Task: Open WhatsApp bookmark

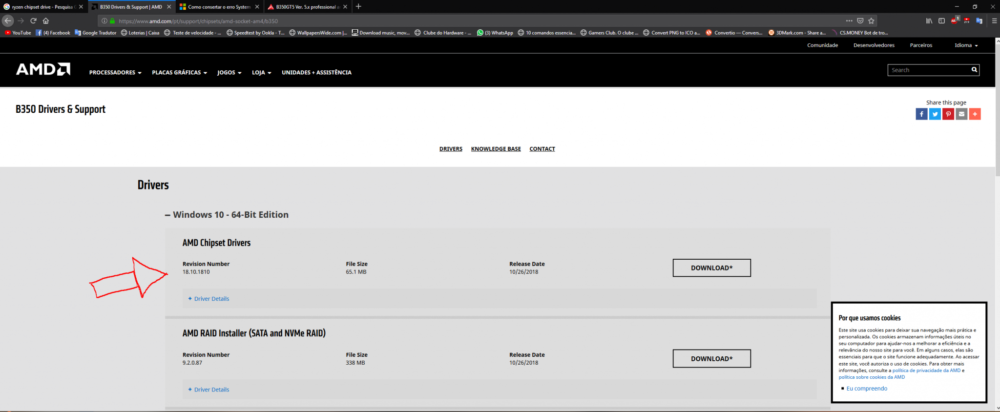Action: [495, 33]
